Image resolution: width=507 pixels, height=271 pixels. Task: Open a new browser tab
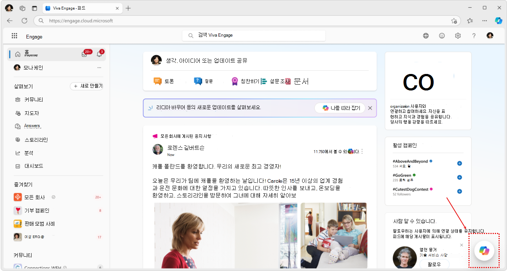128,8
